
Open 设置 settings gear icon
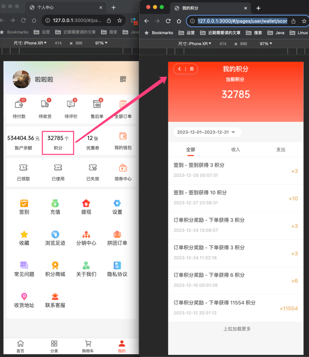117,203
